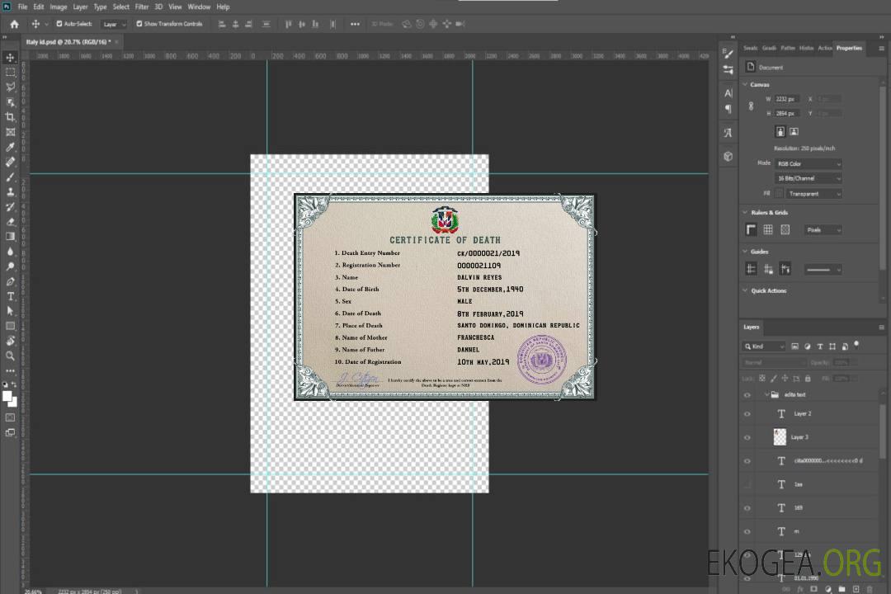Open the Kind filter dropdown in Layers
Image resolution: width=891 pixels, height=594 pixels.
point(764,346)
